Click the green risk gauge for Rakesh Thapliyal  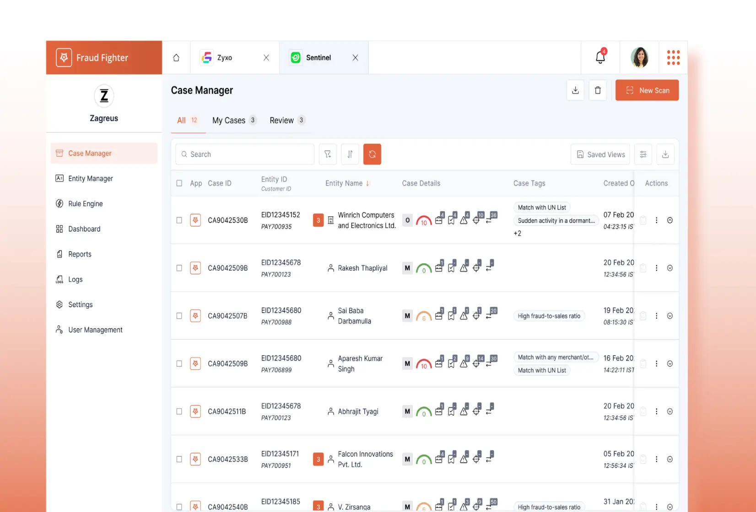(x=424, y=268)
